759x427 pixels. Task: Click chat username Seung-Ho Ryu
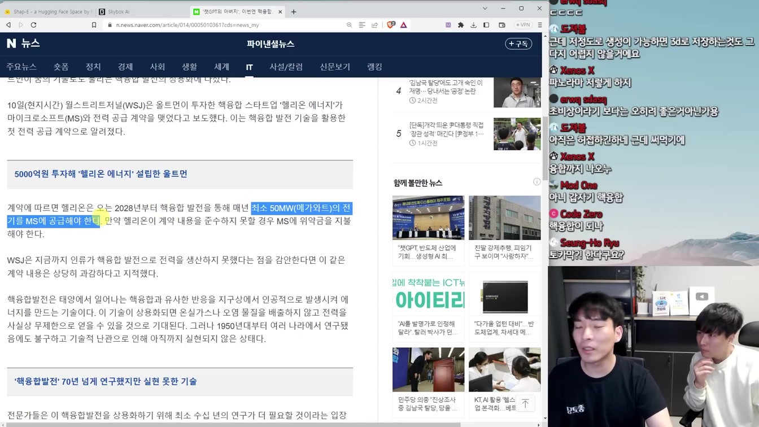(589, 243)
